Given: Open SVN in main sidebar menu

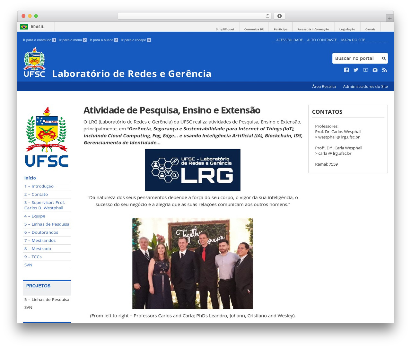Looking at the screenshot, I should tap(28, 265).
